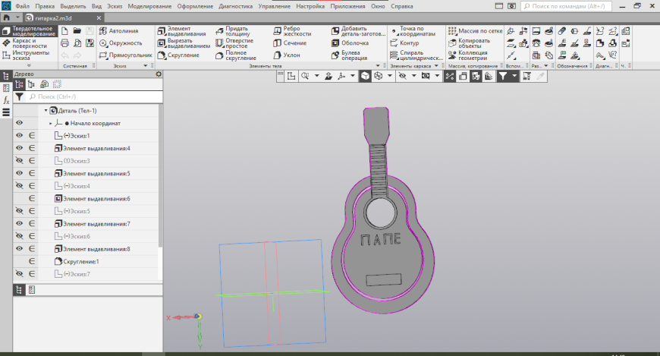
Task: Expand the Начало координат tree node
Action: coord(51,123)
